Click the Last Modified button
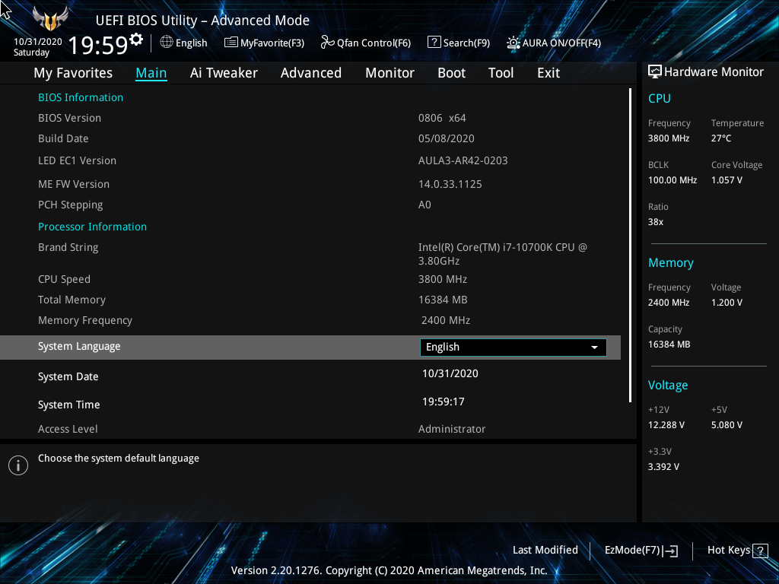Image resolution: width=779 pixels, height=584 pixels. 545,551
